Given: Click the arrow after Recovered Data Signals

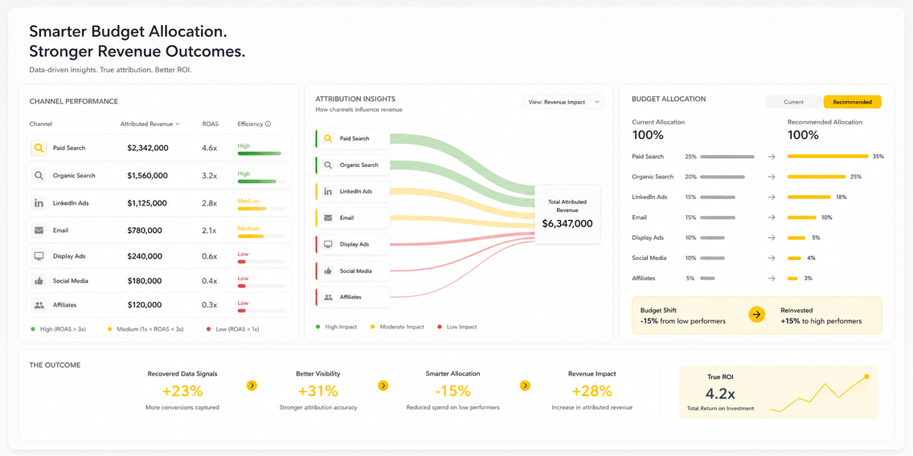Looking at the screenshot, I should (x=252, y=385).
